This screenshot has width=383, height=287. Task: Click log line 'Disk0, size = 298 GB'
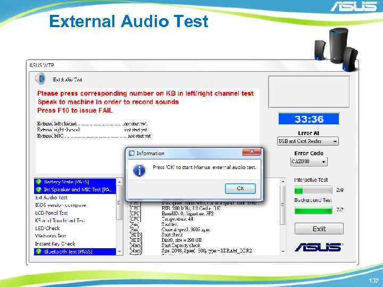[x=182, y=240]
